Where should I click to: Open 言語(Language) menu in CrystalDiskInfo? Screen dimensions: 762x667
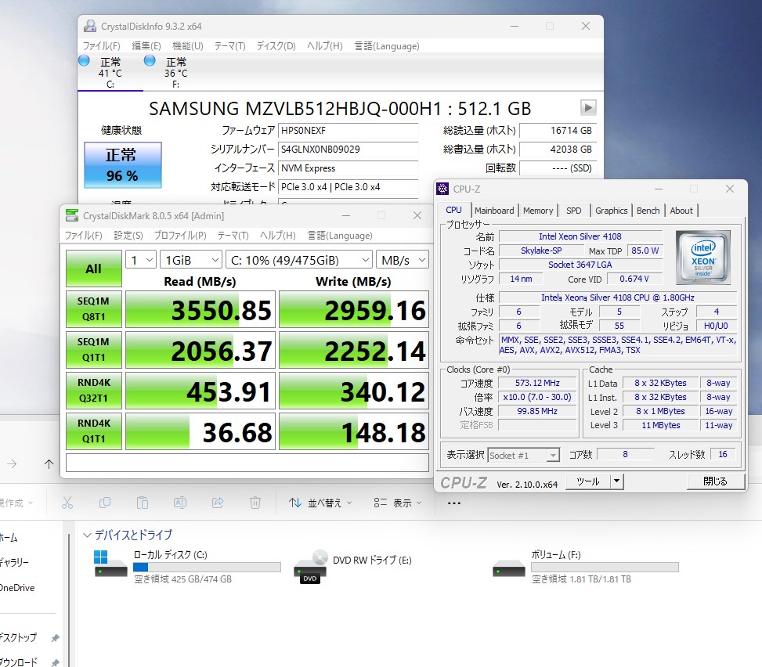(x=387, y=45)
